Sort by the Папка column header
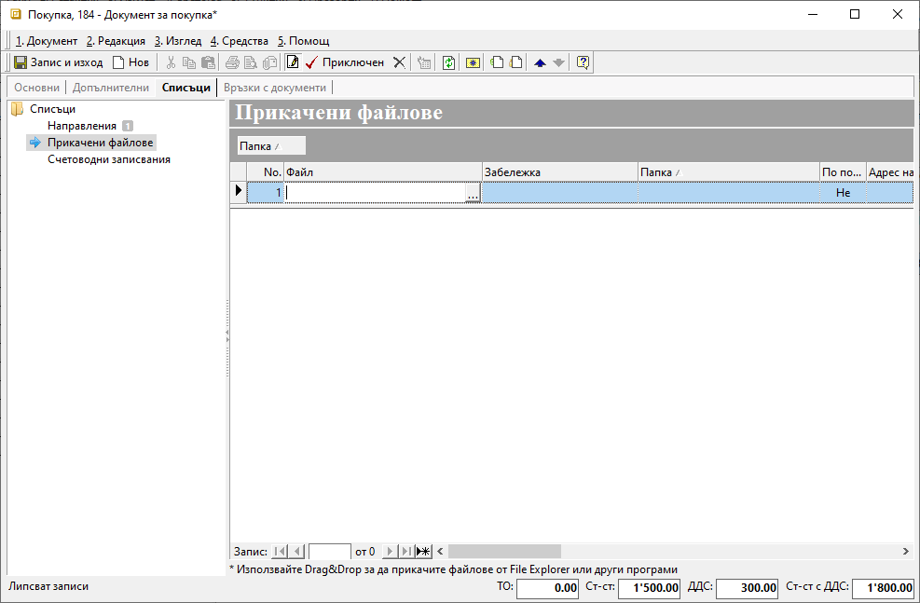The height and width of the screenshot is (603, 920). tap(727, 172)
